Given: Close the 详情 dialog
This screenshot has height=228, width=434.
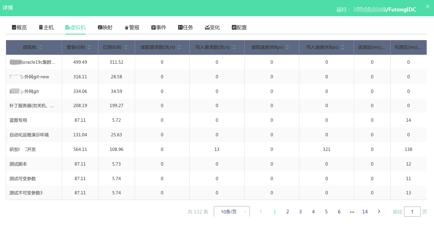Looking at the screenshot, I should [428, 6].
